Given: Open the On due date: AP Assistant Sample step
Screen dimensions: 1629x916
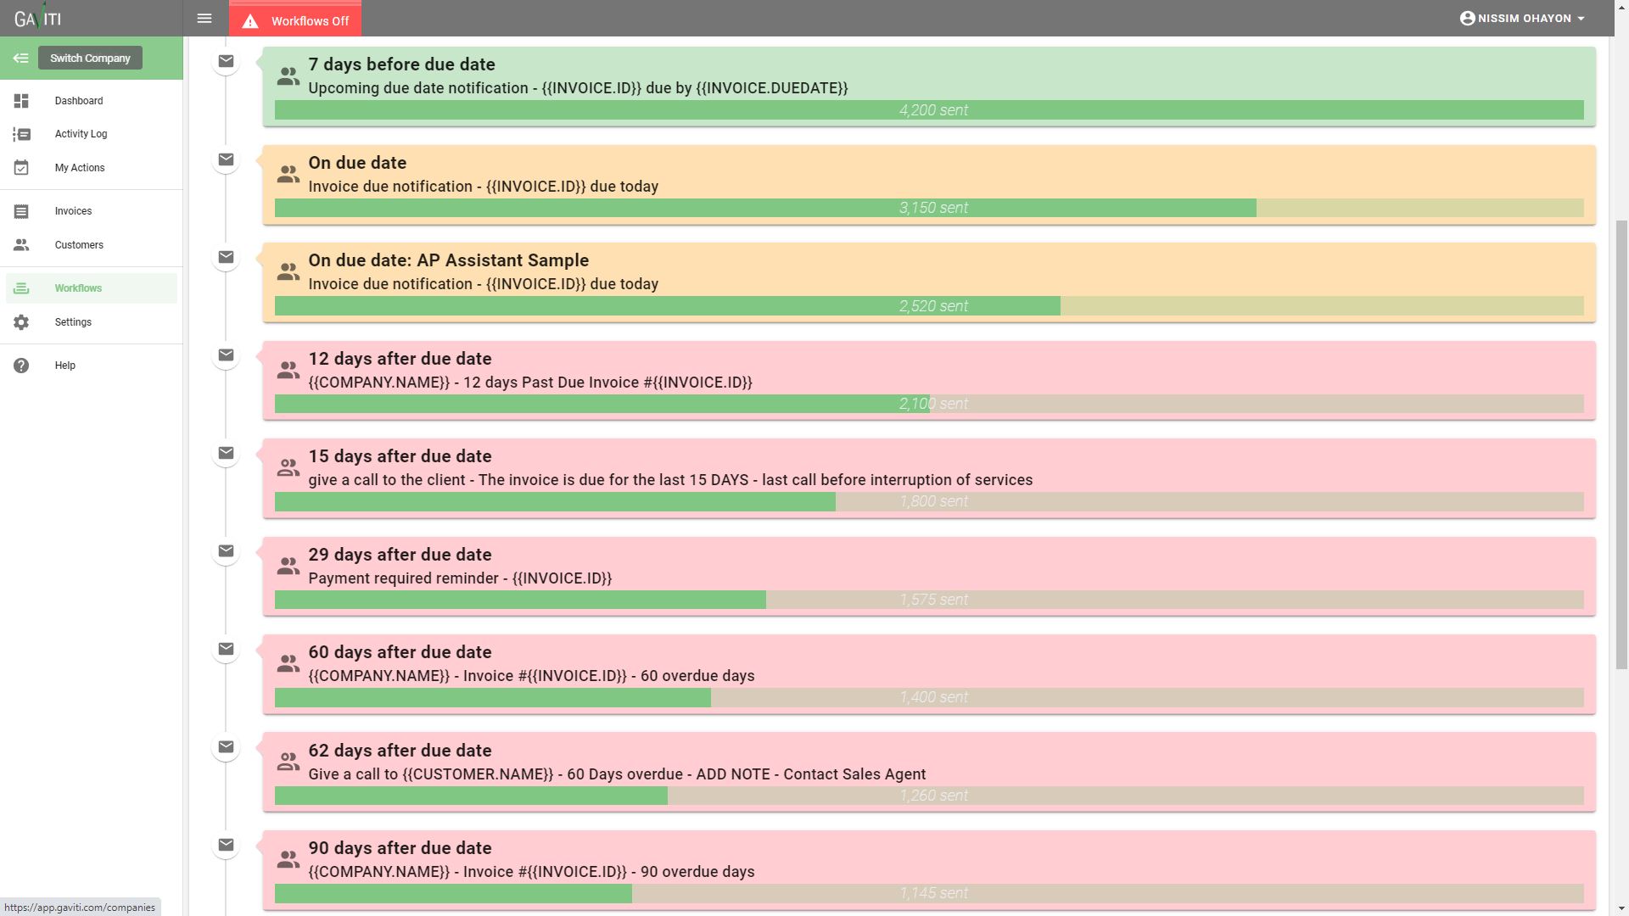Looking at the screenshot, I should [x=448, y=260].
